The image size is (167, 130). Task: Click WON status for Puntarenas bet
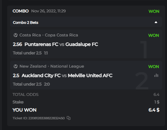tap(154, 35)
